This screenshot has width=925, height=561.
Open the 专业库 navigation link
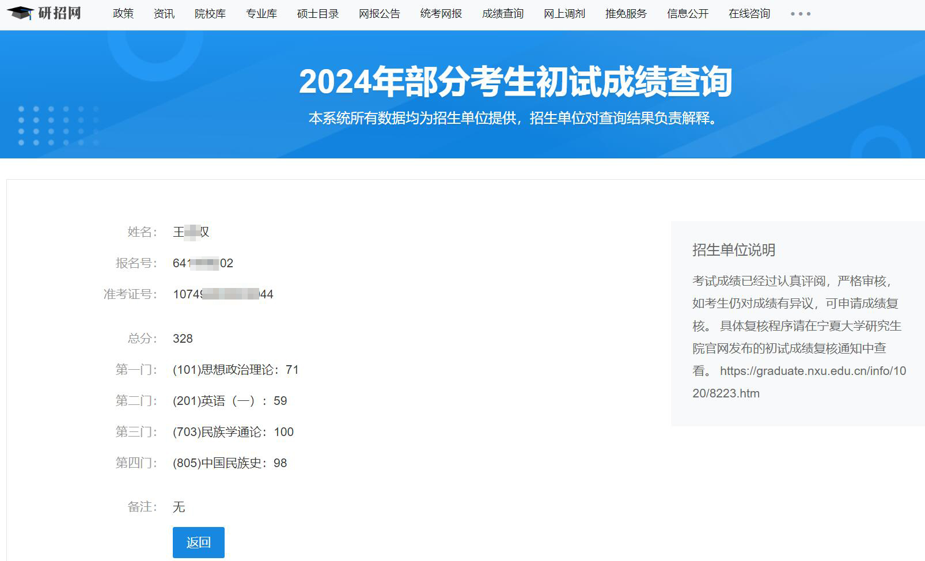pyautogui.click(x=261, y=14)
